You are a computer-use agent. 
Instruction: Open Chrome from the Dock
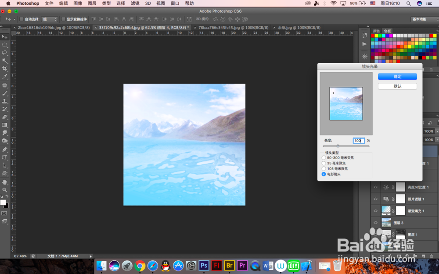pos(140,266)
